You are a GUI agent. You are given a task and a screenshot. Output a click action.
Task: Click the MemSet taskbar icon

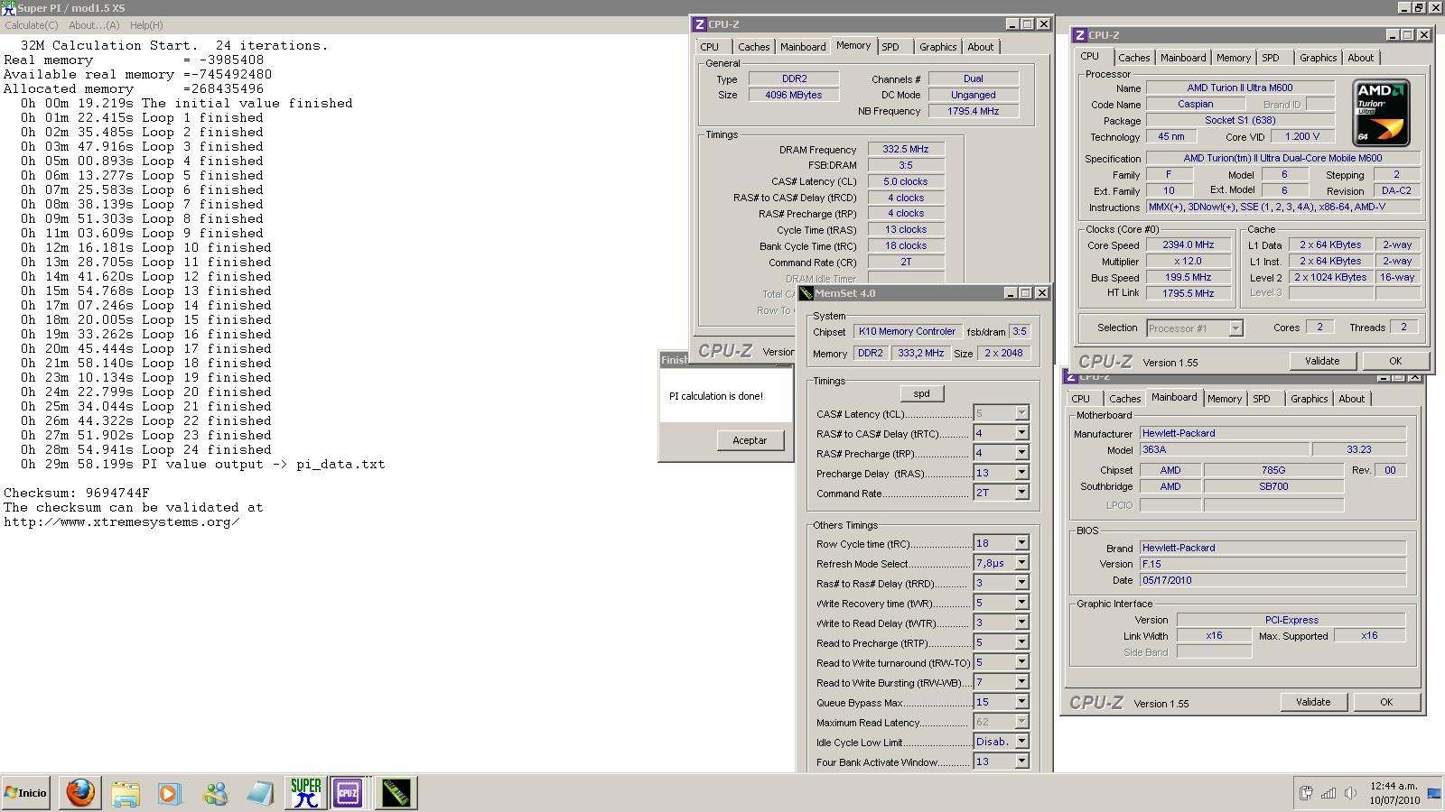[395, 793]
